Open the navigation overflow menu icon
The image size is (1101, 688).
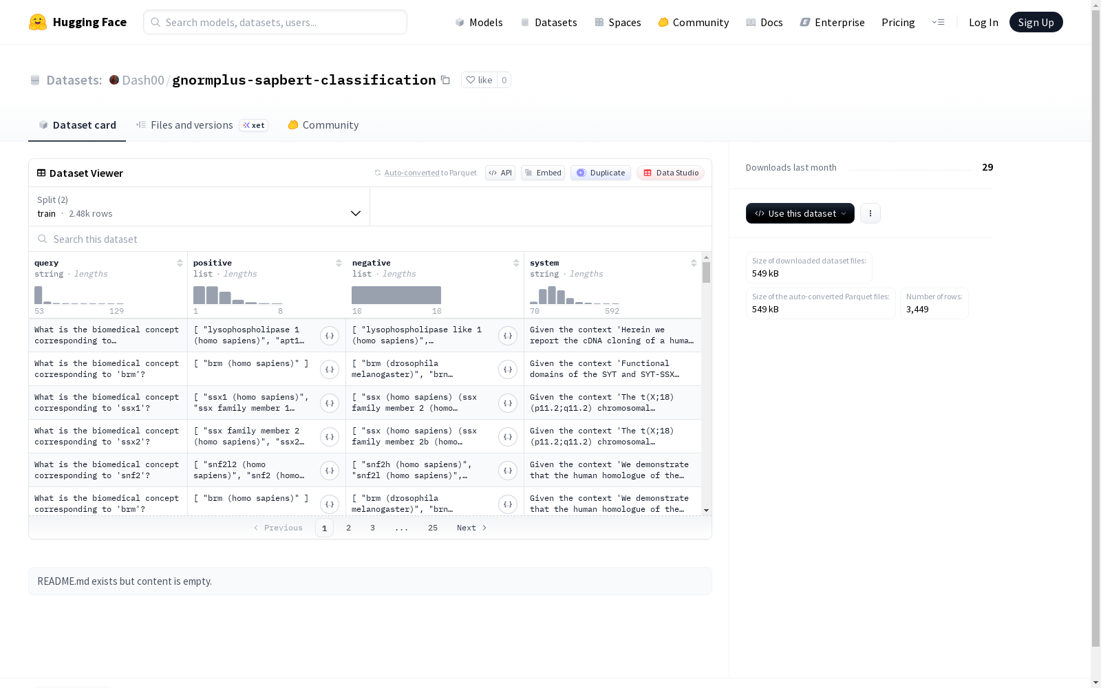click(938, 22)
